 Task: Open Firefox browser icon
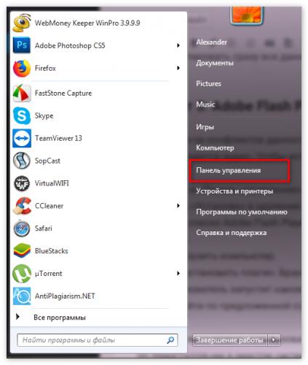[x=22, y=68]
